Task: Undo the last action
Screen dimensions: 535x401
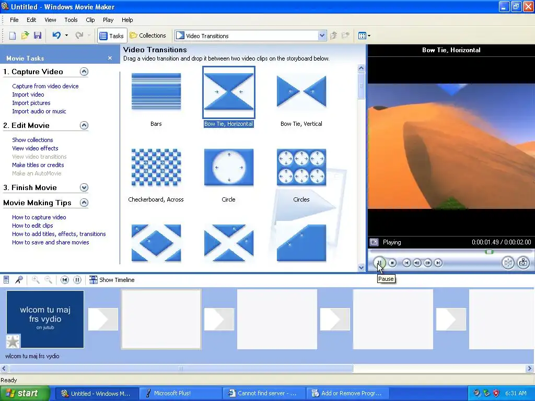Action: [56, 36]
